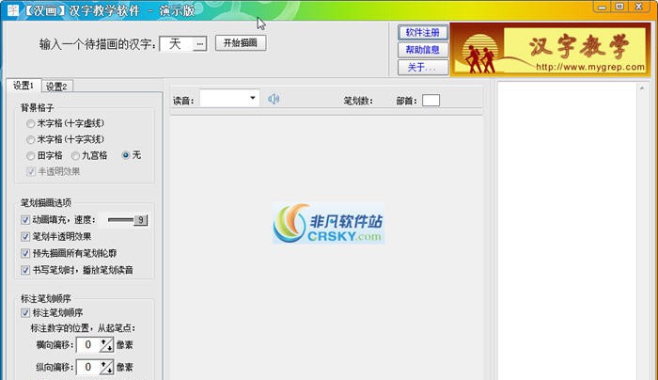The height and width of the screenshot is (380, 658).
Task: Click right panel scrollbar up arrow
Action: [x=642, y=88]
